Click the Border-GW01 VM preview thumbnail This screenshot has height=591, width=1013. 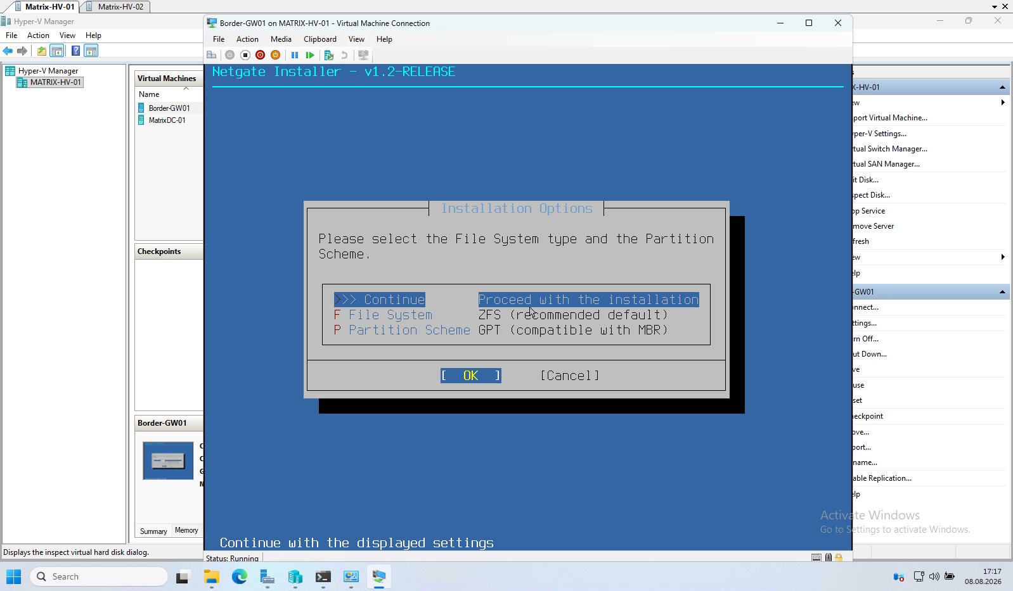coord(168,461)
